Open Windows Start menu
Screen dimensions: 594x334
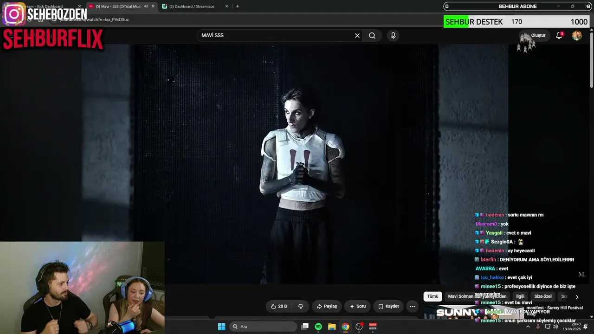tap(222, 327)
